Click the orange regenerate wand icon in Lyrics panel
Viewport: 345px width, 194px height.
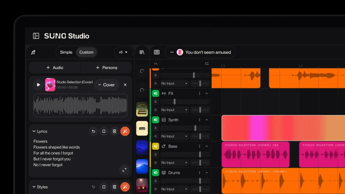point(125,131)
